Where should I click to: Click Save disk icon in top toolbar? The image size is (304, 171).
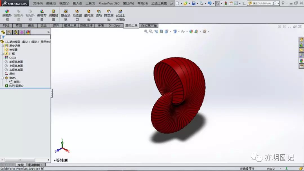[x=193, y=3]
